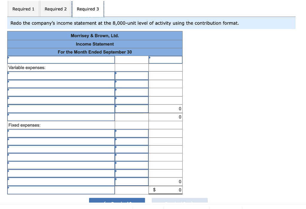Open the fifth label dropdown under Fixed expenses
The width and height of the screenshot is (306, 209).
61,165
